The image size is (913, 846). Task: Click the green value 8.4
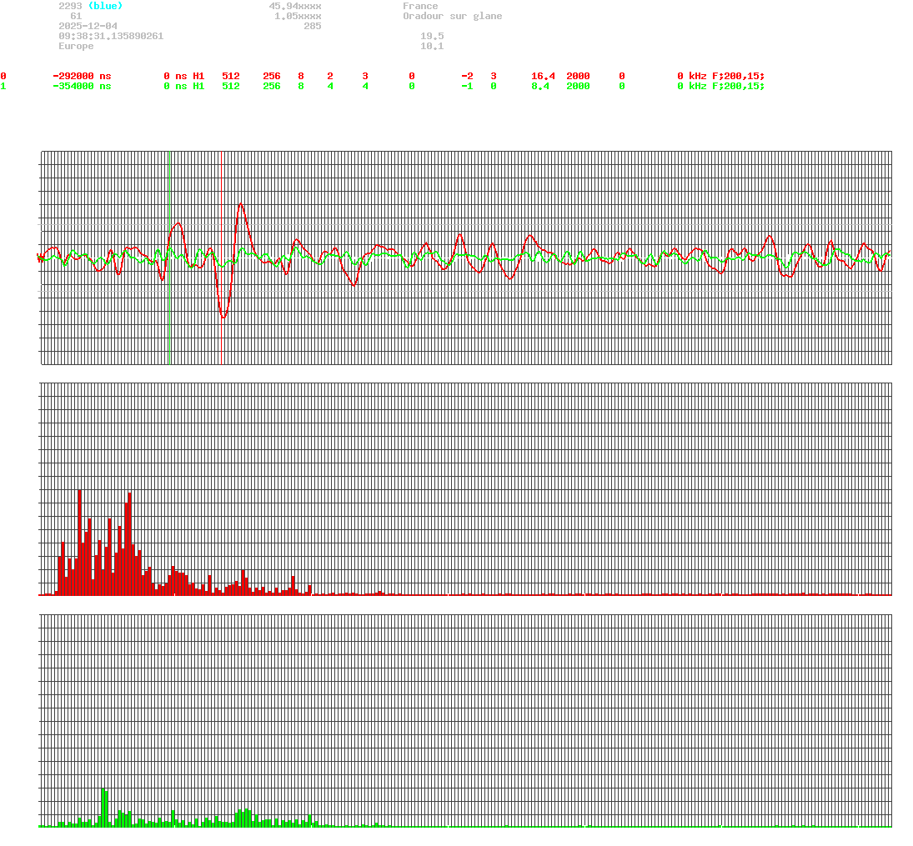click(x=540, y=86)
